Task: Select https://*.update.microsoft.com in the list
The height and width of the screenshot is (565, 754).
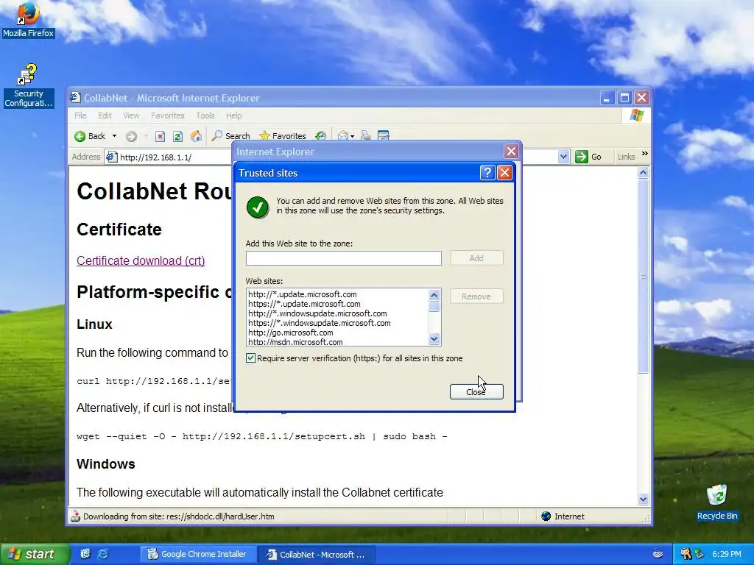Action: 304,304
